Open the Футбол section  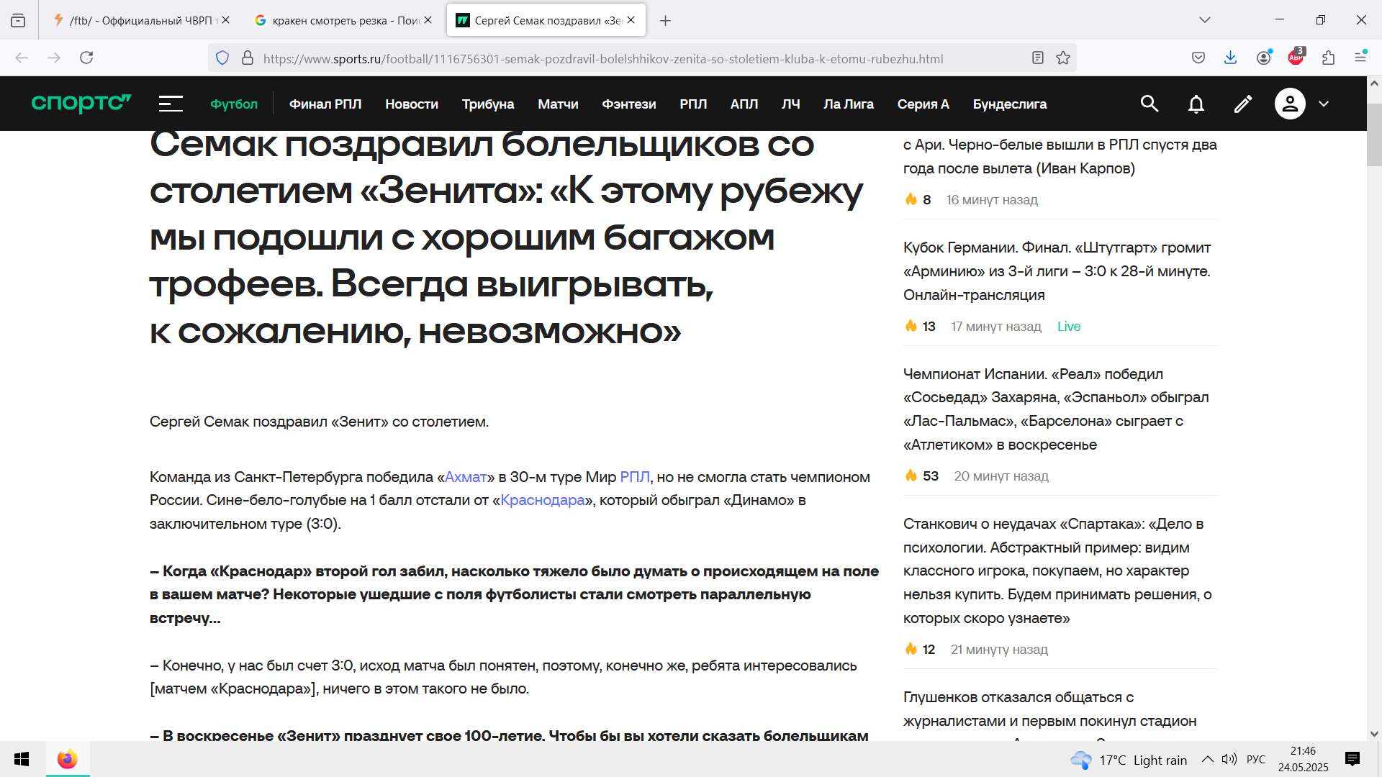234,104
